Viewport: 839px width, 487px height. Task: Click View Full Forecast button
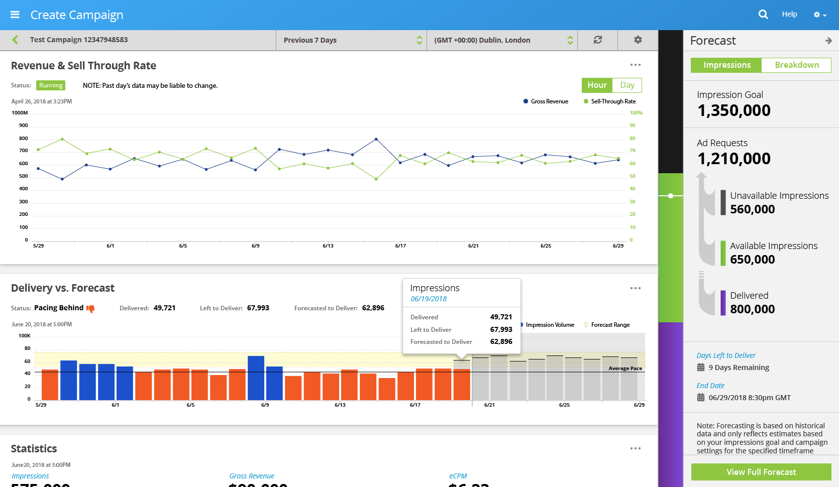point(761,472)
